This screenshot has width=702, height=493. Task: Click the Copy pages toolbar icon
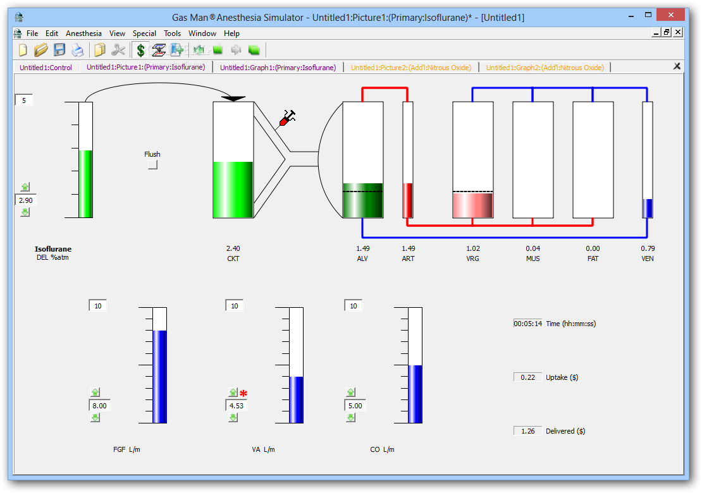coord(99,50)
